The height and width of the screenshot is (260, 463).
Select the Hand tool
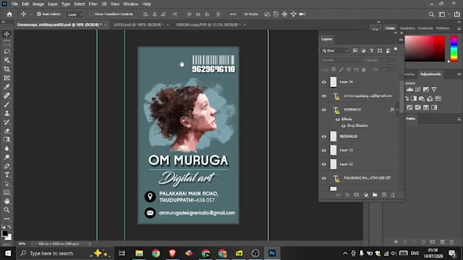[7, 201]
